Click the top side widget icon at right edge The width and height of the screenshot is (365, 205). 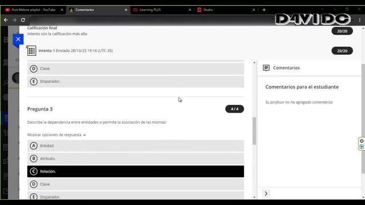362,141
